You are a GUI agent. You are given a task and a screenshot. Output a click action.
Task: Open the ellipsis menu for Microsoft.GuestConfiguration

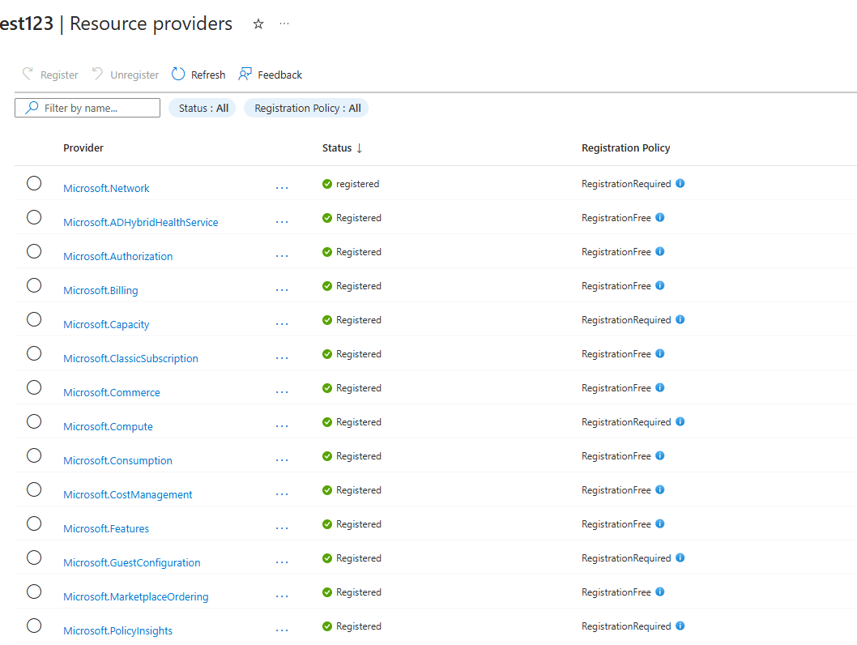pos(282,562)
